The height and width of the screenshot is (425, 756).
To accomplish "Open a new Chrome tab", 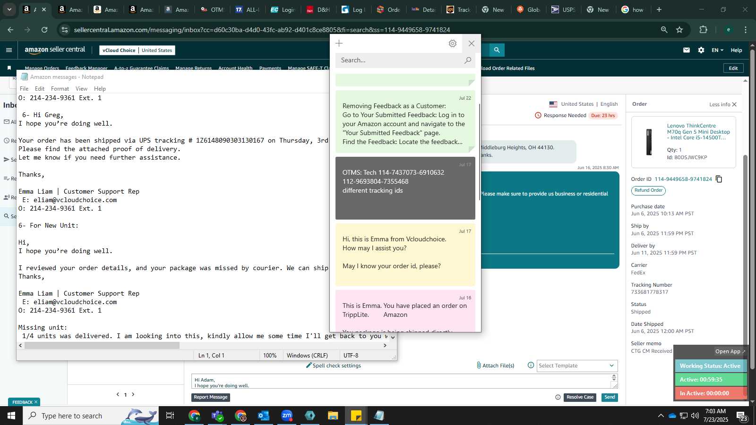I will 659,9.
